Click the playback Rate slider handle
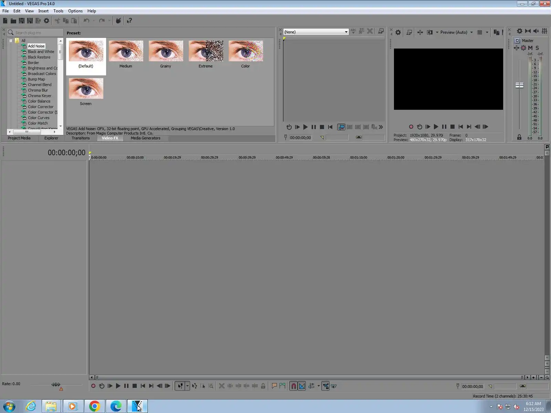This screenshot has height=413, width=551. (56, 384)
